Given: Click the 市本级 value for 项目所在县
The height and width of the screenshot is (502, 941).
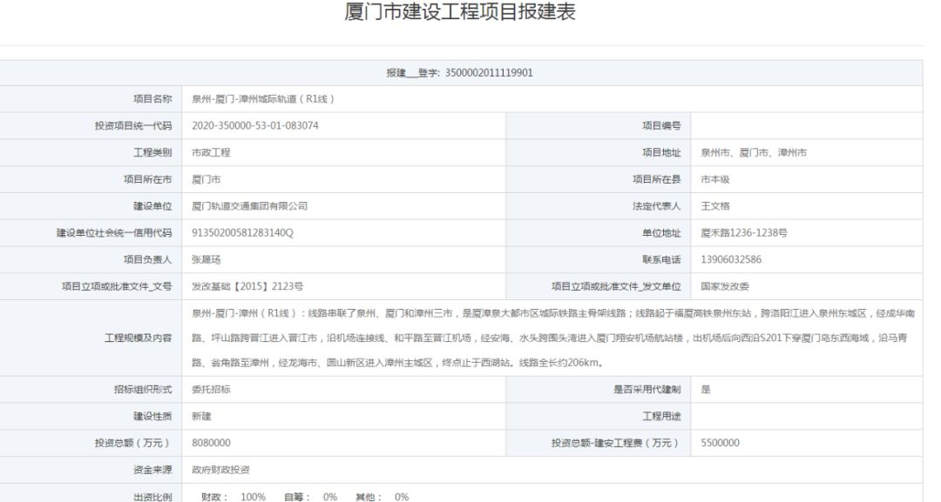Looking at the screenshot, I should click(x=714, y=179).
